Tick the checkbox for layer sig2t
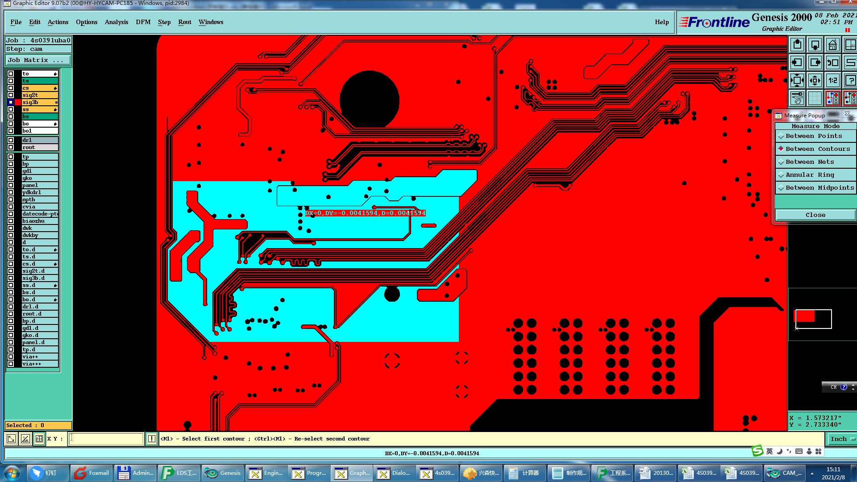This screenshot has width=857, height=482. coord(11,95)
